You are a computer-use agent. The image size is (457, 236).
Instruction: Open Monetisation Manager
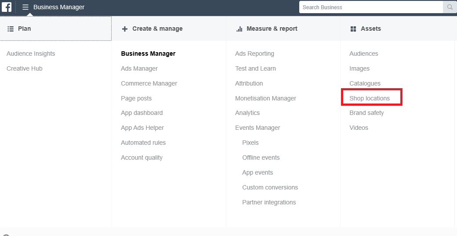(265, 98)
